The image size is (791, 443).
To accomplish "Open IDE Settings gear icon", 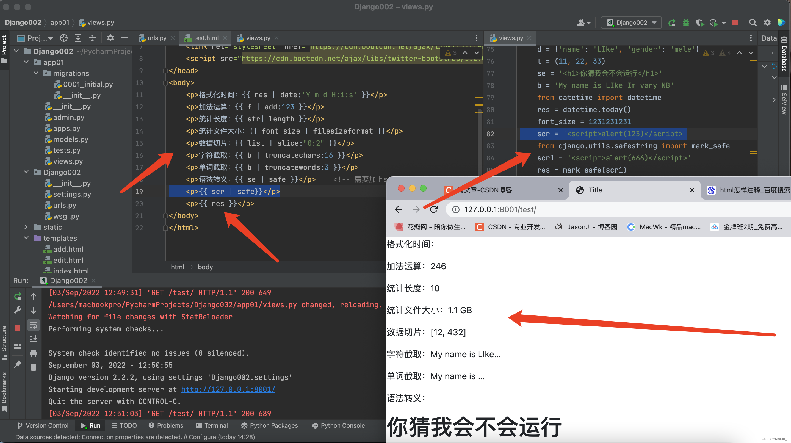I will point(767,23).
